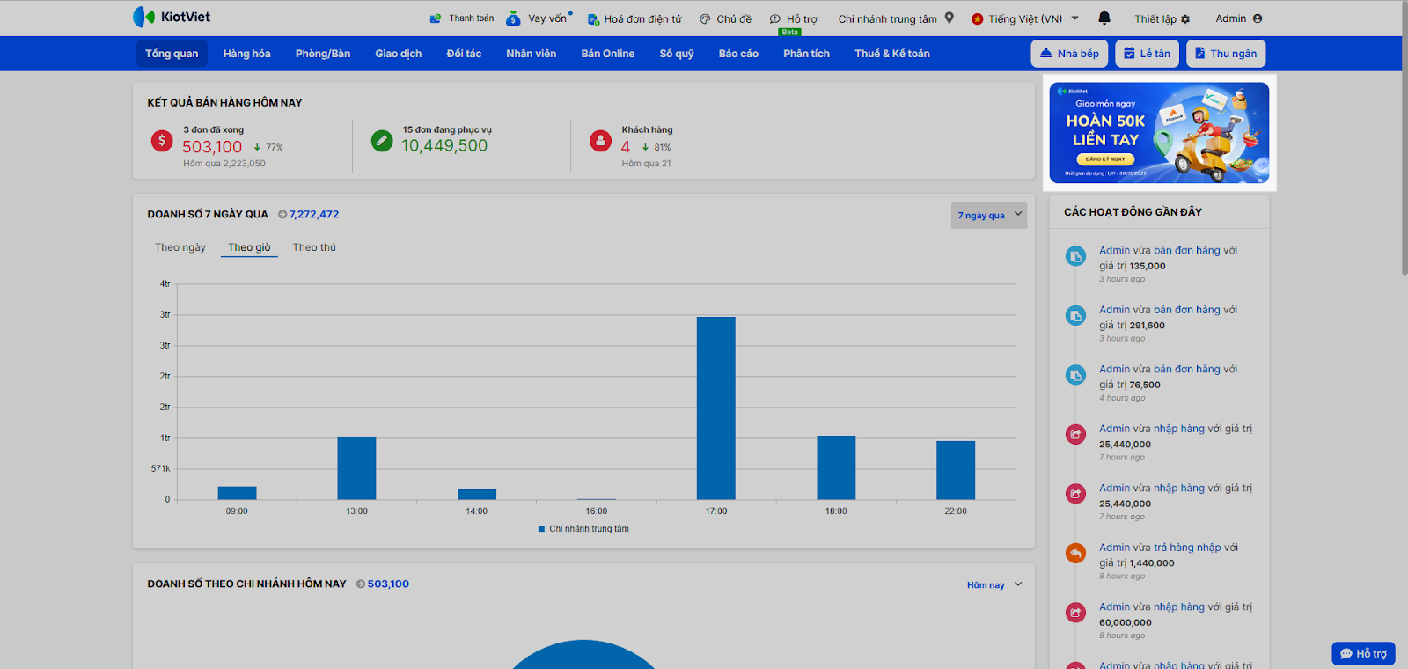Open the Hoàn 50K promotional banner
This screenshot has width=1408, height=669.
pyautogui.click(x=1159, y=133)
